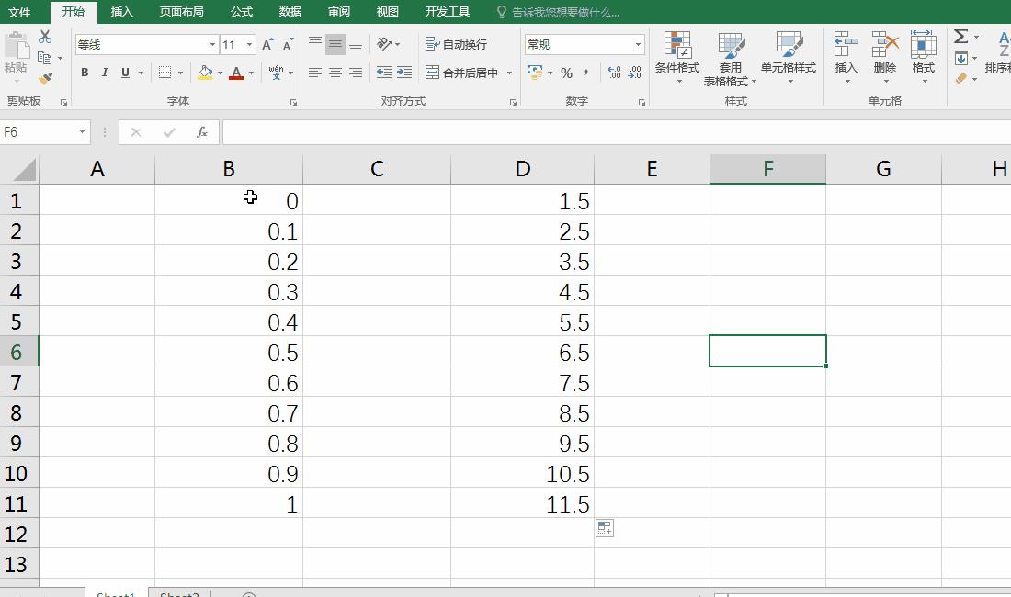The height and width of the screenshot is (597, 1011).
Task: Click the Clear (eraser) icon
Action: 961,78
